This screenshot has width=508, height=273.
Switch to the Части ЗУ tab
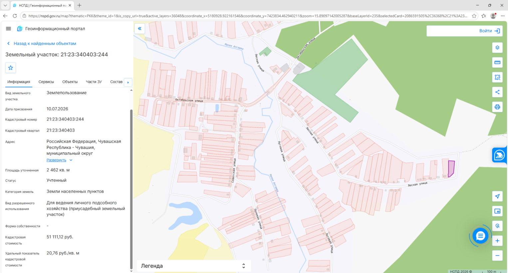tap(94, 82)
